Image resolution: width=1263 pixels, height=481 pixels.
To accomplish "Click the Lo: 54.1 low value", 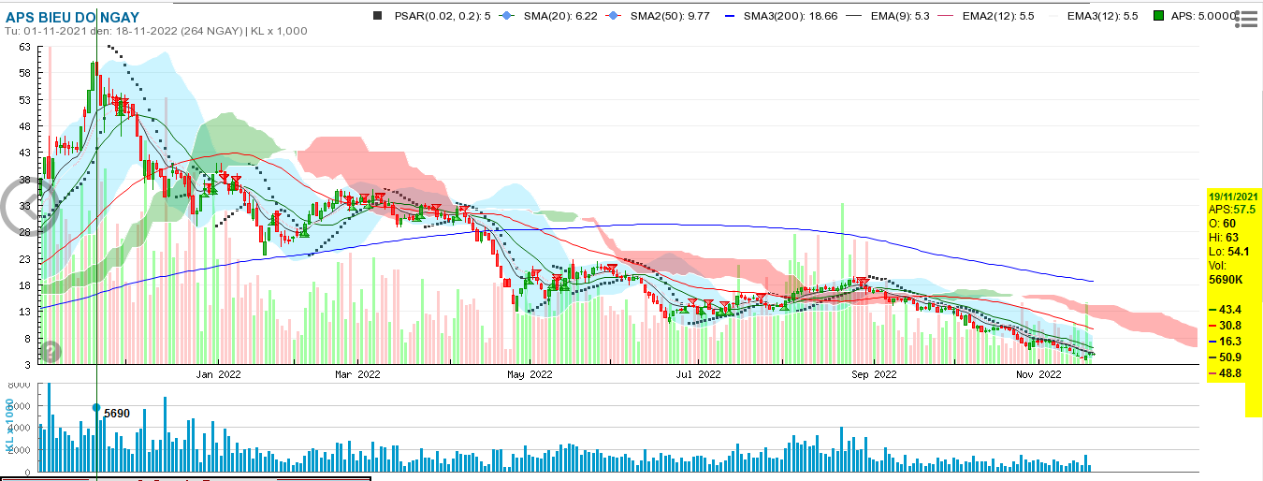I will pos(1227,253).
